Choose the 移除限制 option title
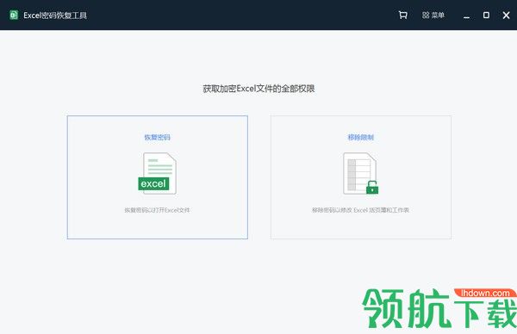This screenshot has height=334, width=517. coord(361,138)
